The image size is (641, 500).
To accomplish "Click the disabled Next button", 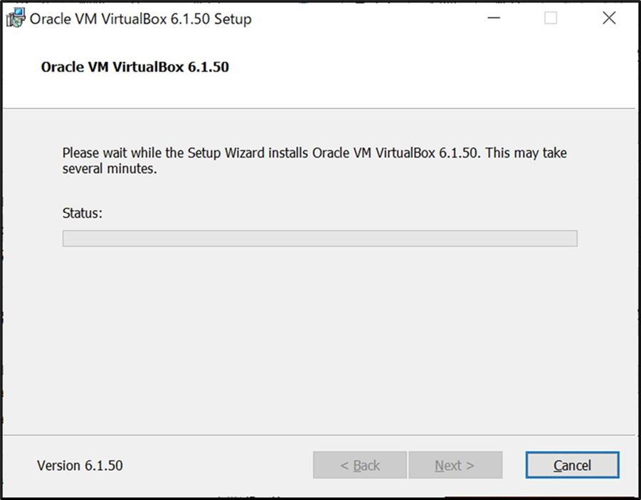I will coord(455,465).
